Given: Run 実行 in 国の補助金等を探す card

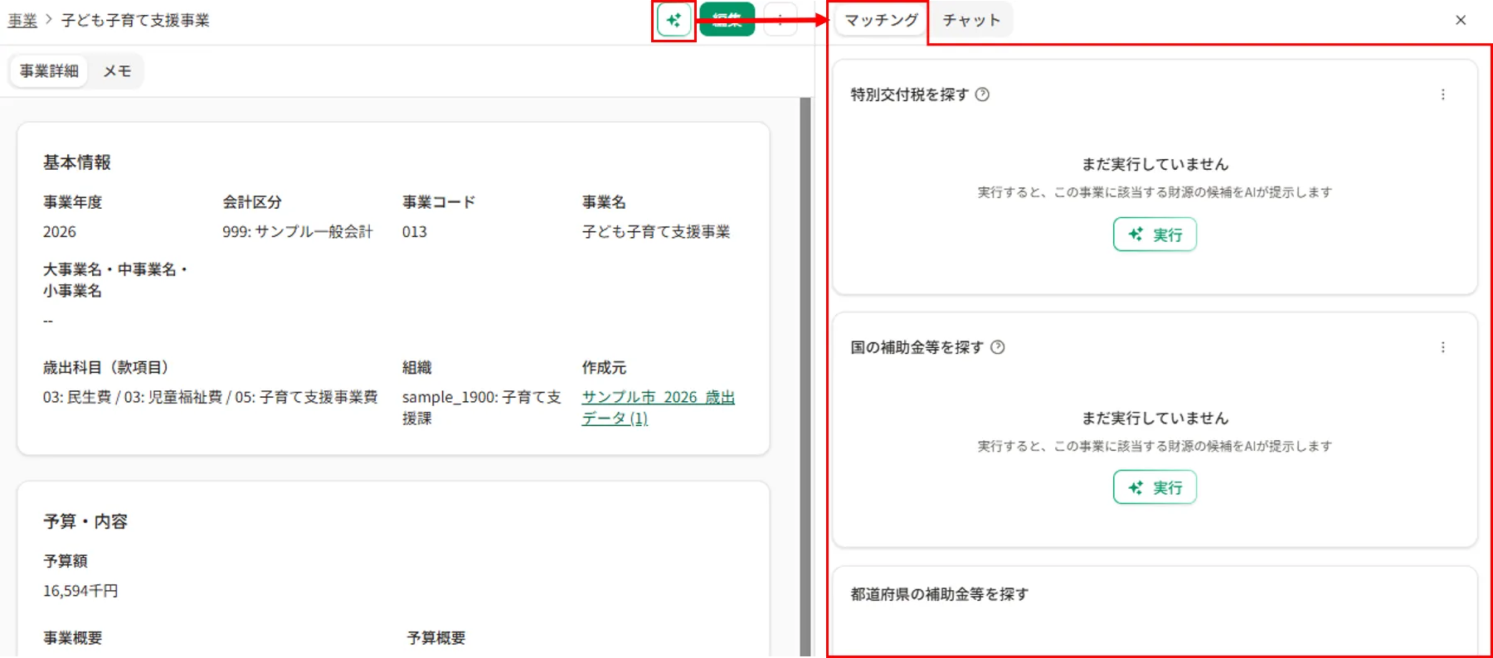Looking at the screenshot, I should pyautogui.click(x=1155, y=487).
